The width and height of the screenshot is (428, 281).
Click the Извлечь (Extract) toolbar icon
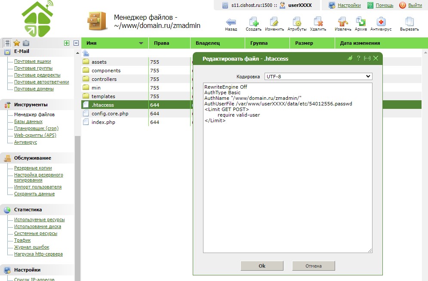click(343, 22)
